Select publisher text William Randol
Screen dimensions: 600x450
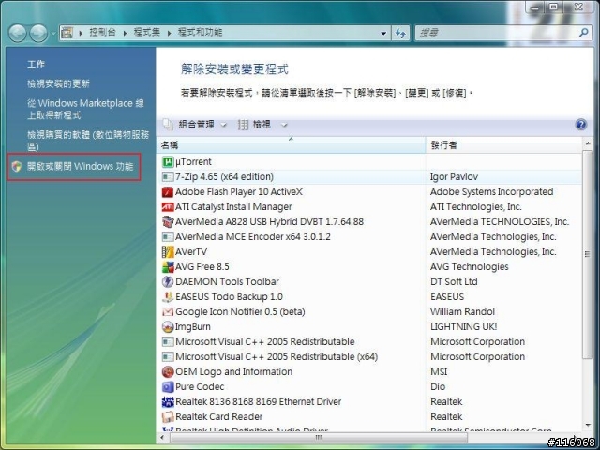[x=462, y=312]
